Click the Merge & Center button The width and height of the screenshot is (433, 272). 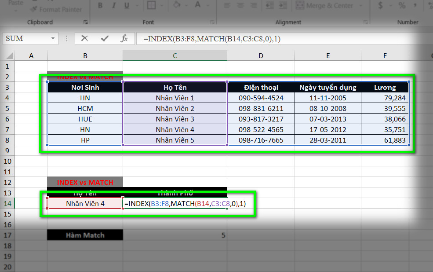click(x=324, y=6)
